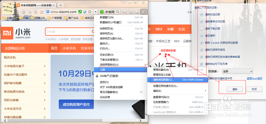The image size is (266, 124).
Task: Expand 移动电源与电池 category
Action: (x=45, y=92)
